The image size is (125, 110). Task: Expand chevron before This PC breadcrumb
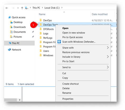coord(30,8)
